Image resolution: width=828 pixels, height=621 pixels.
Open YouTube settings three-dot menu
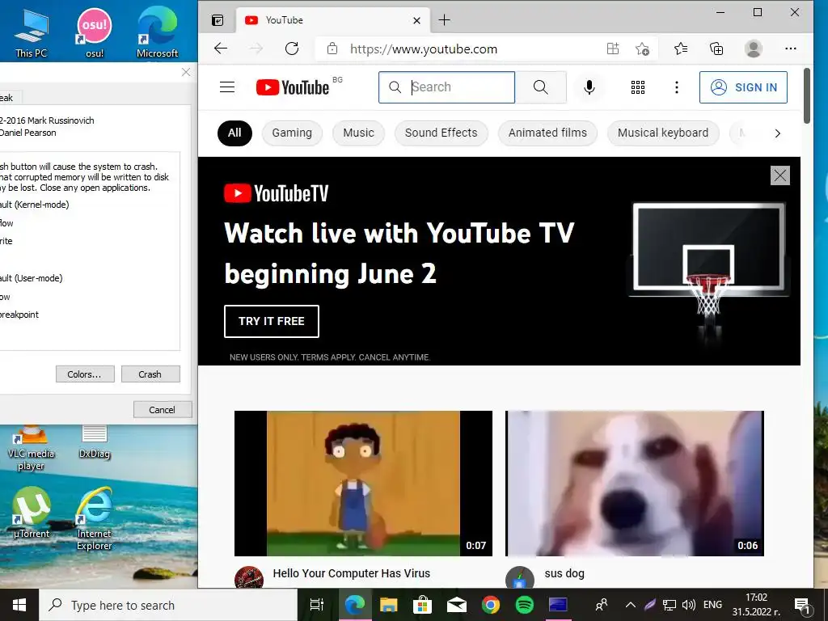pos(677,87)
